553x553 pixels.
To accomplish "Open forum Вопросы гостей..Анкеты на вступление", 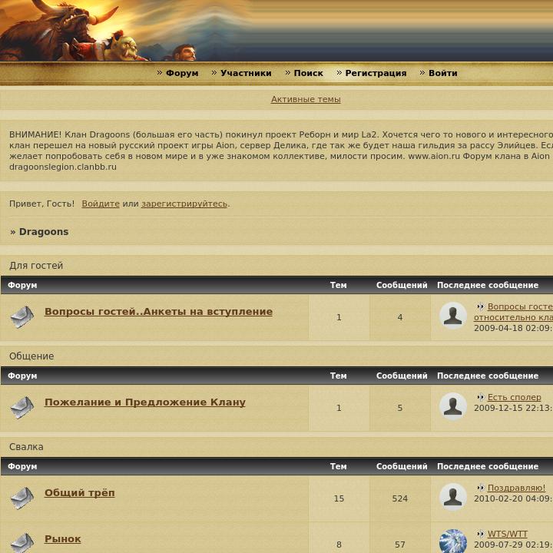I will point(158,312).
